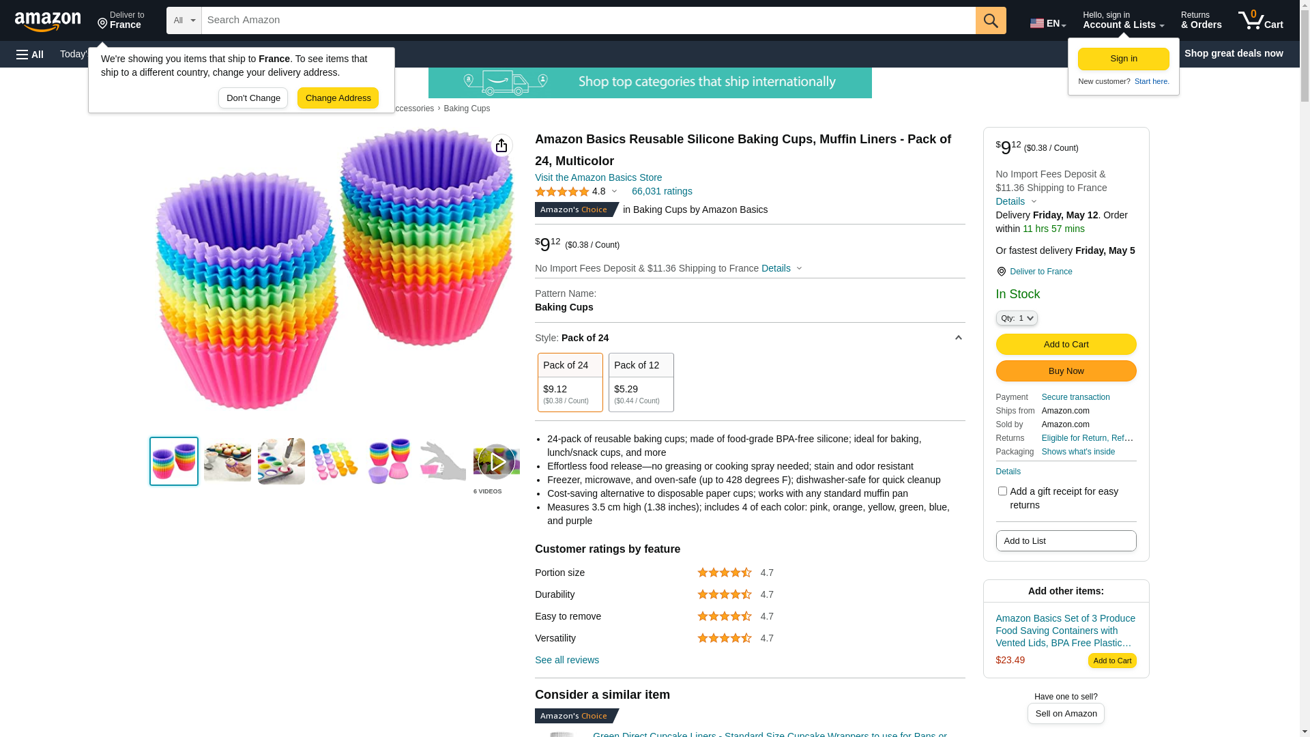Open the shopping cart

[x=1260, y=20]
